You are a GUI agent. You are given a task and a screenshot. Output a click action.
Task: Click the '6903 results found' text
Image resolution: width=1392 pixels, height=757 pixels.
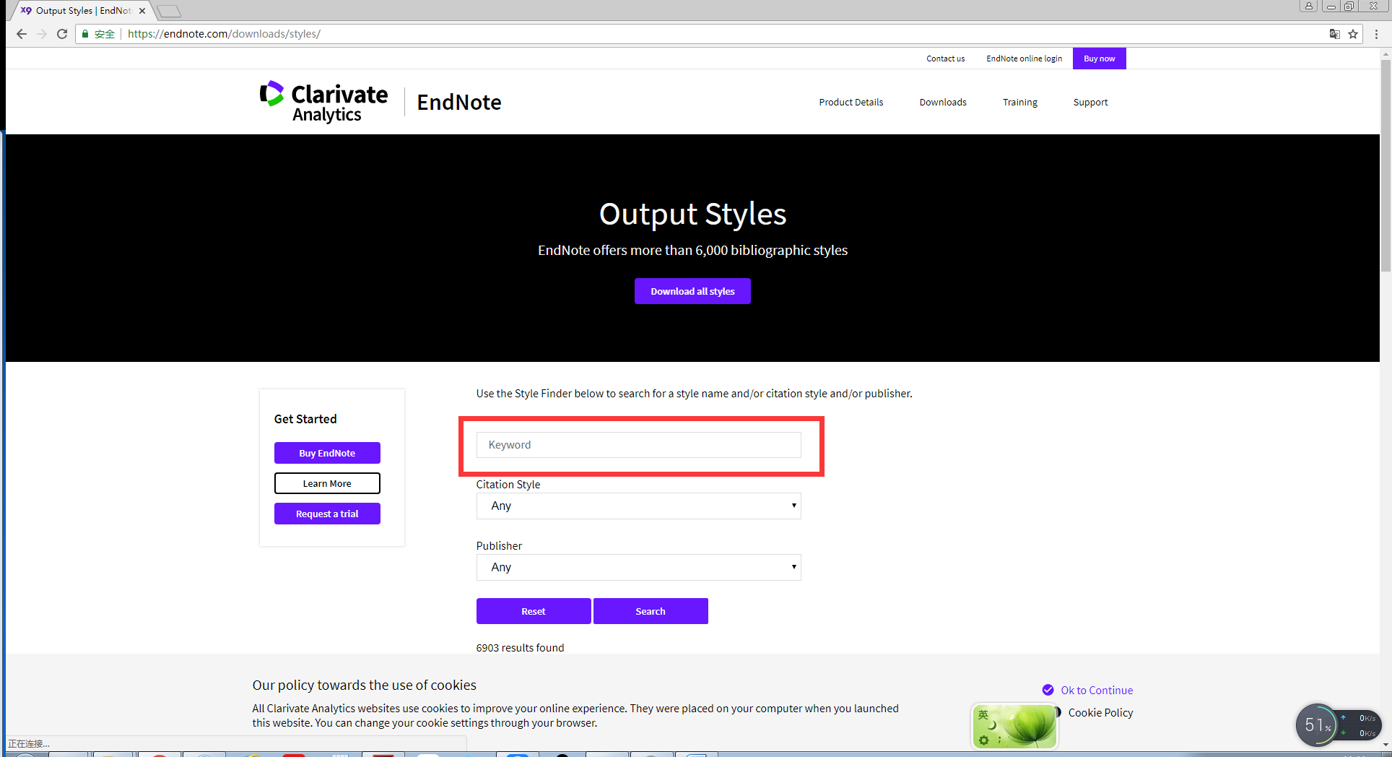[520, 648]
